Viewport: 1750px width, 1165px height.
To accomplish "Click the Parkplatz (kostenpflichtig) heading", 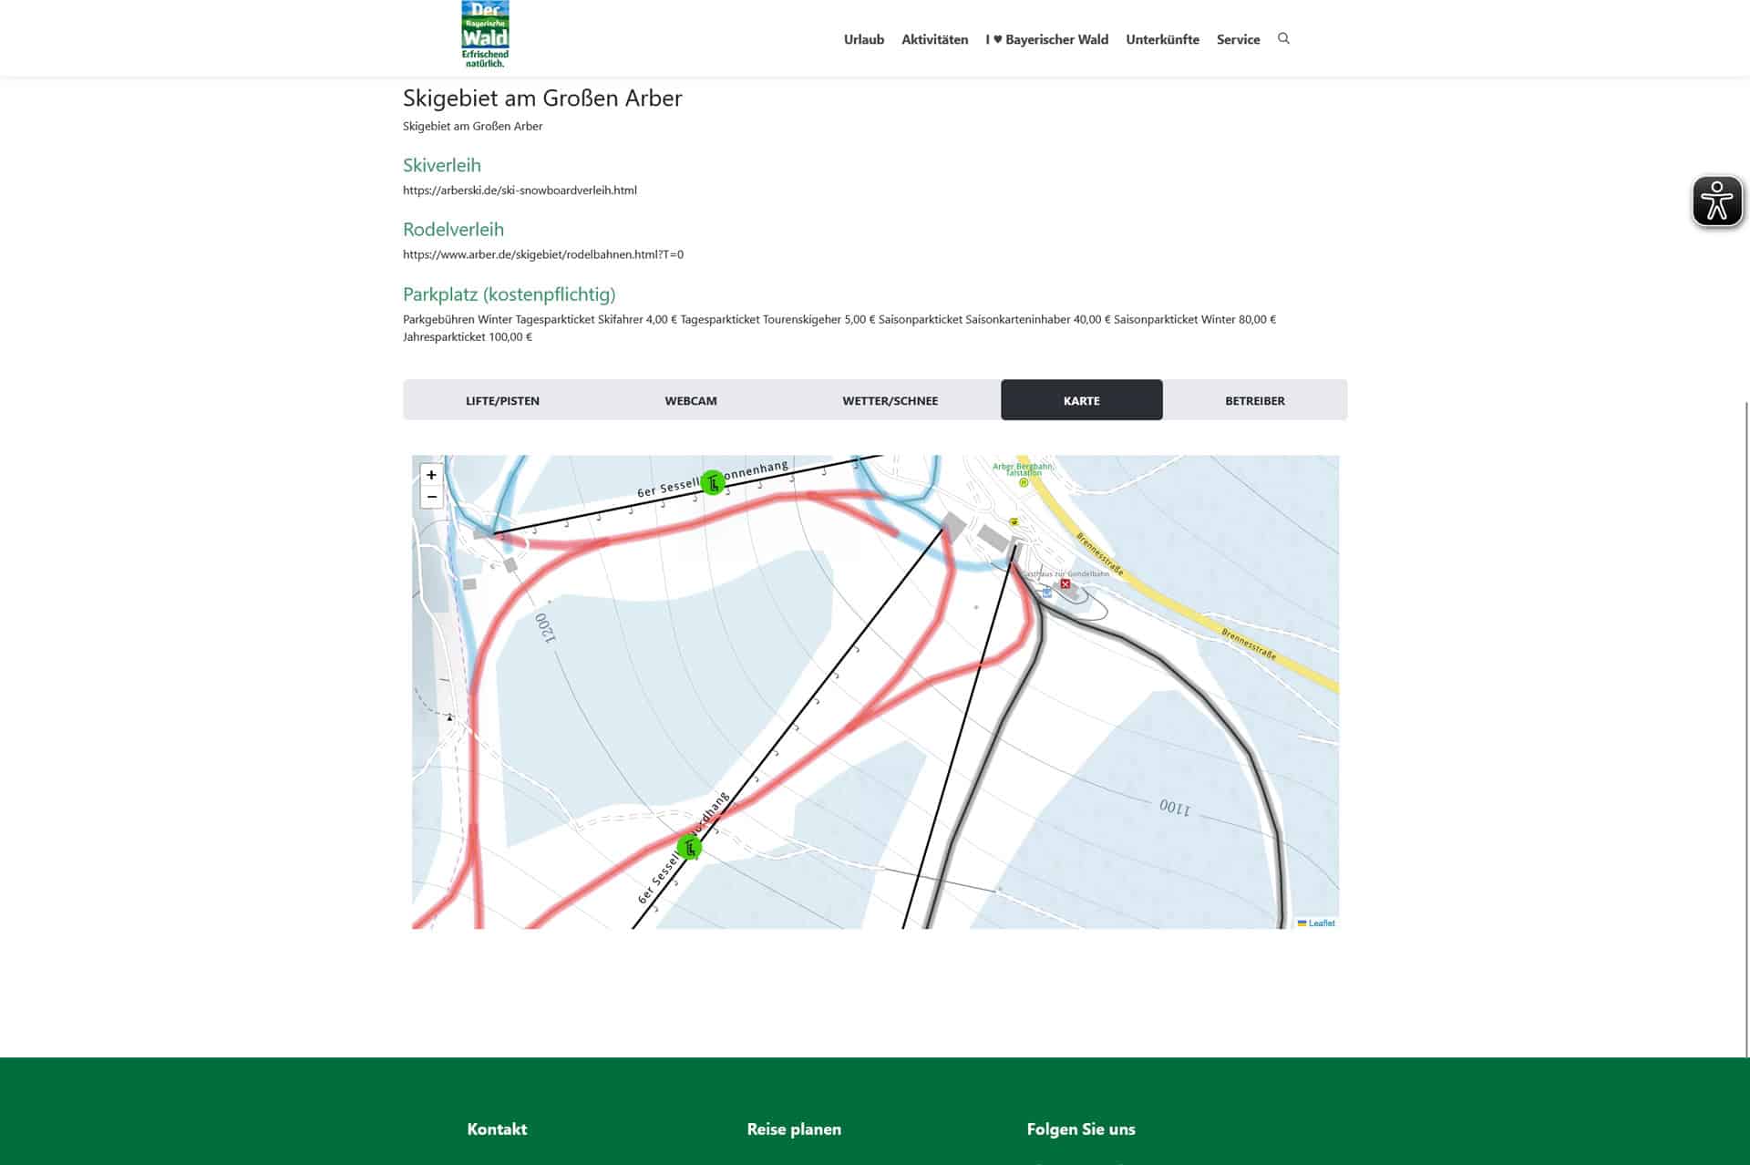I will click(509, 294).
